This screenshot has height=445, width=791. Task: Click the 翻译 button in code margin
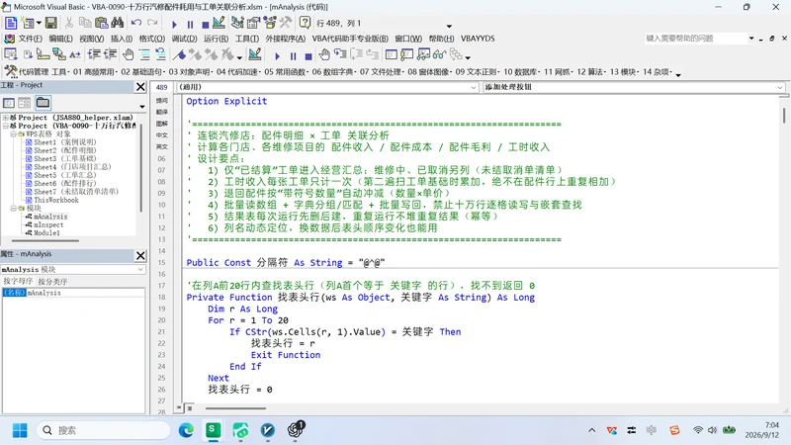pyautogui.click(x=161, y=112)
